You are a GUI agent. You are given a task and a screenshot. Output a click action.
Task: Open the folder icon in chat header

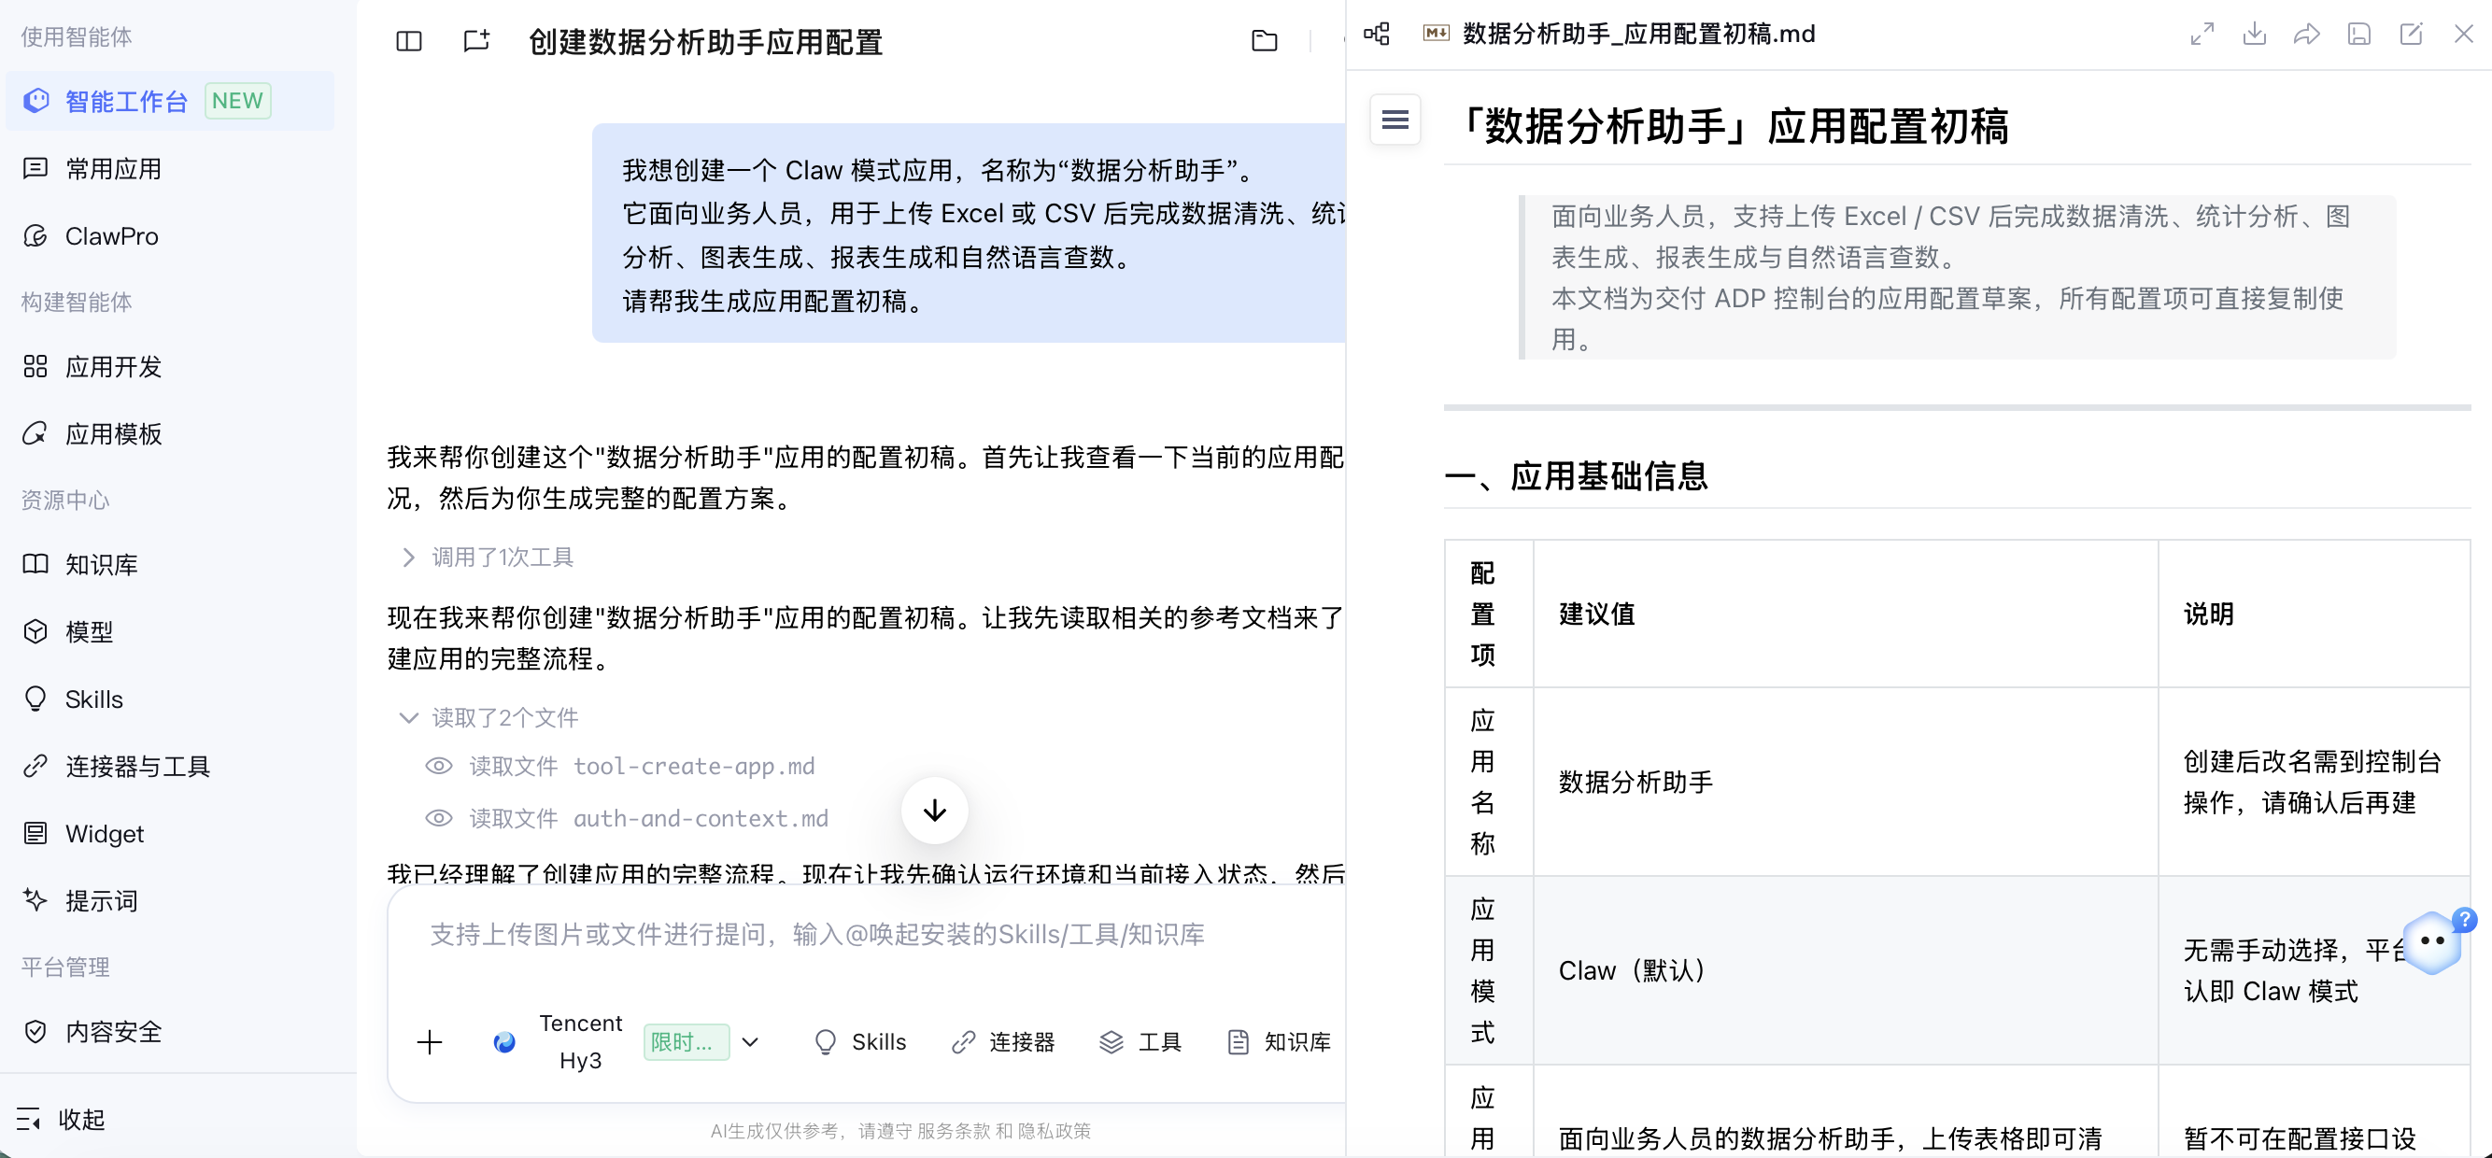pyautogui.click(x=1265, y=41)
